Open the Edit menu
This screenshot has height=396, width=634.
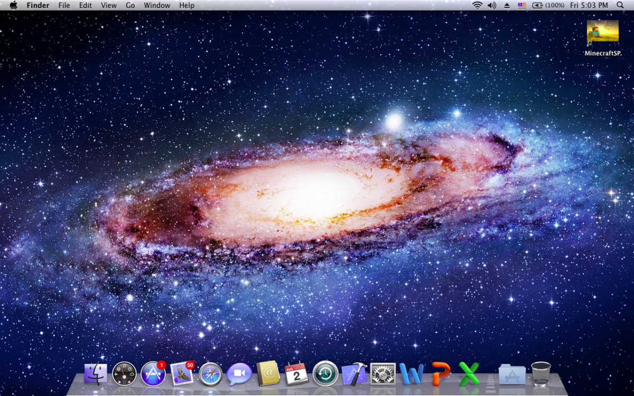[85, 5]
